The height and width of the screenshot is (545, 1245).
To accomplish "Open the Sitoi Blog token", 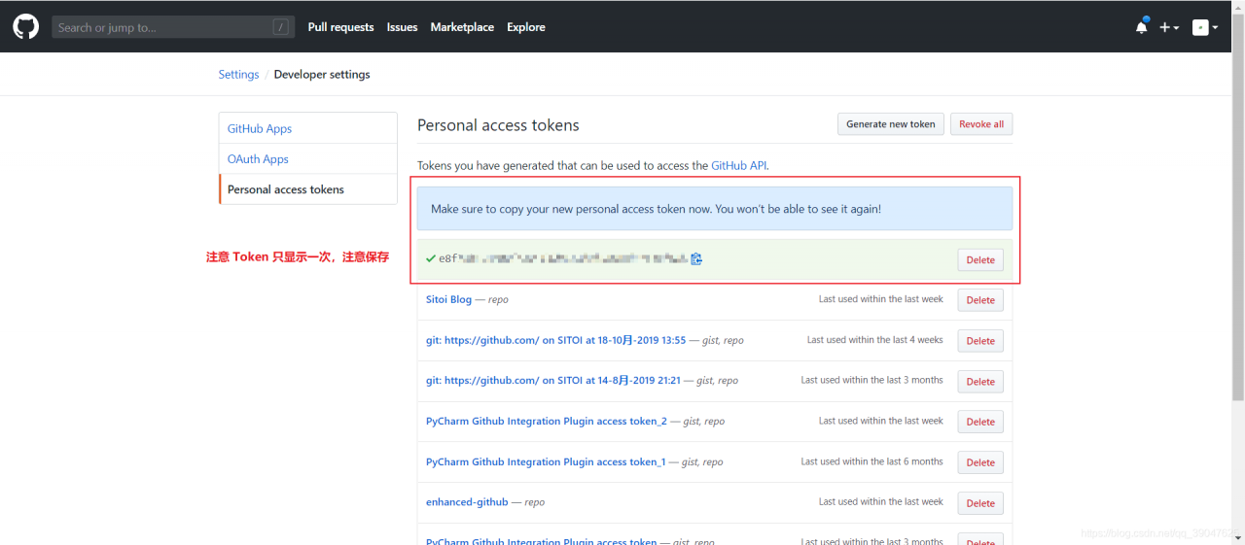I will point(448,299).
